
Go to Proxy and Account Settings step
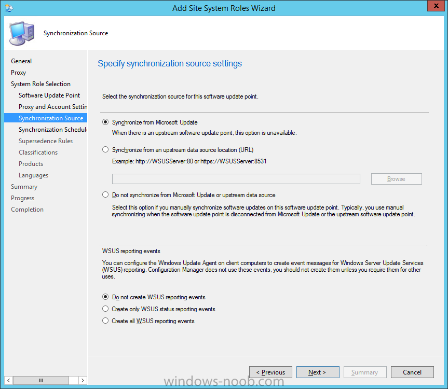coord(53,107)
